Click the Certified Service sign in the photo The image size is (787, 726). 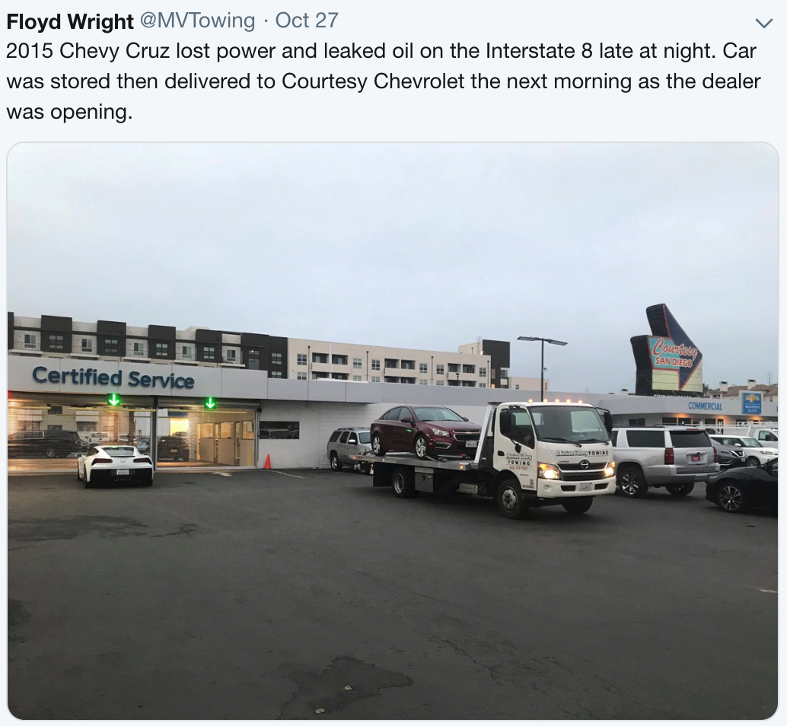(113, 377)
